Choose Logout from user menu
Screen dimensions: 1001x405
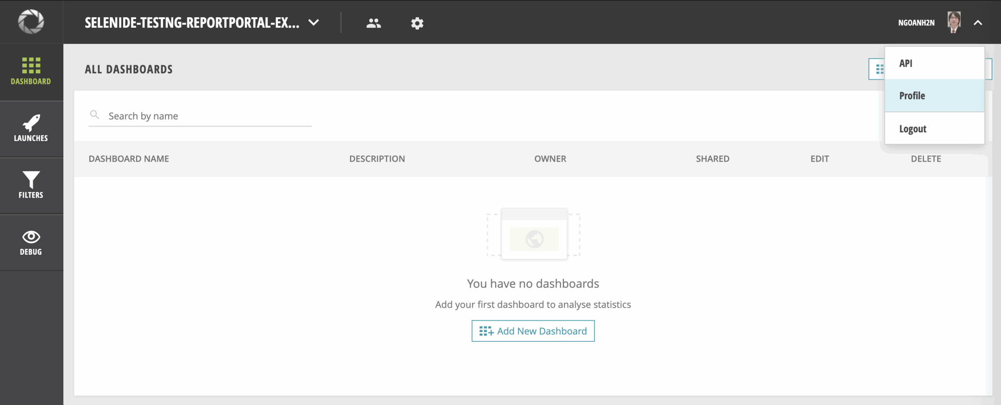coord(935,128)
